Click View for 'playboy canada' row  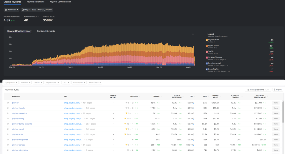click(x=276, y=145)
